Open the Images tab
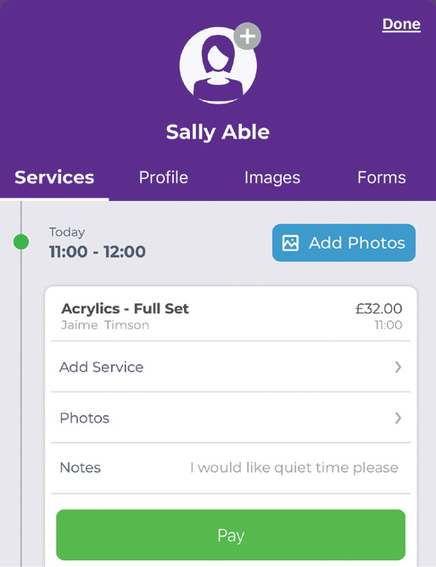Screen dimensions: 436x567 coord(272,178)
